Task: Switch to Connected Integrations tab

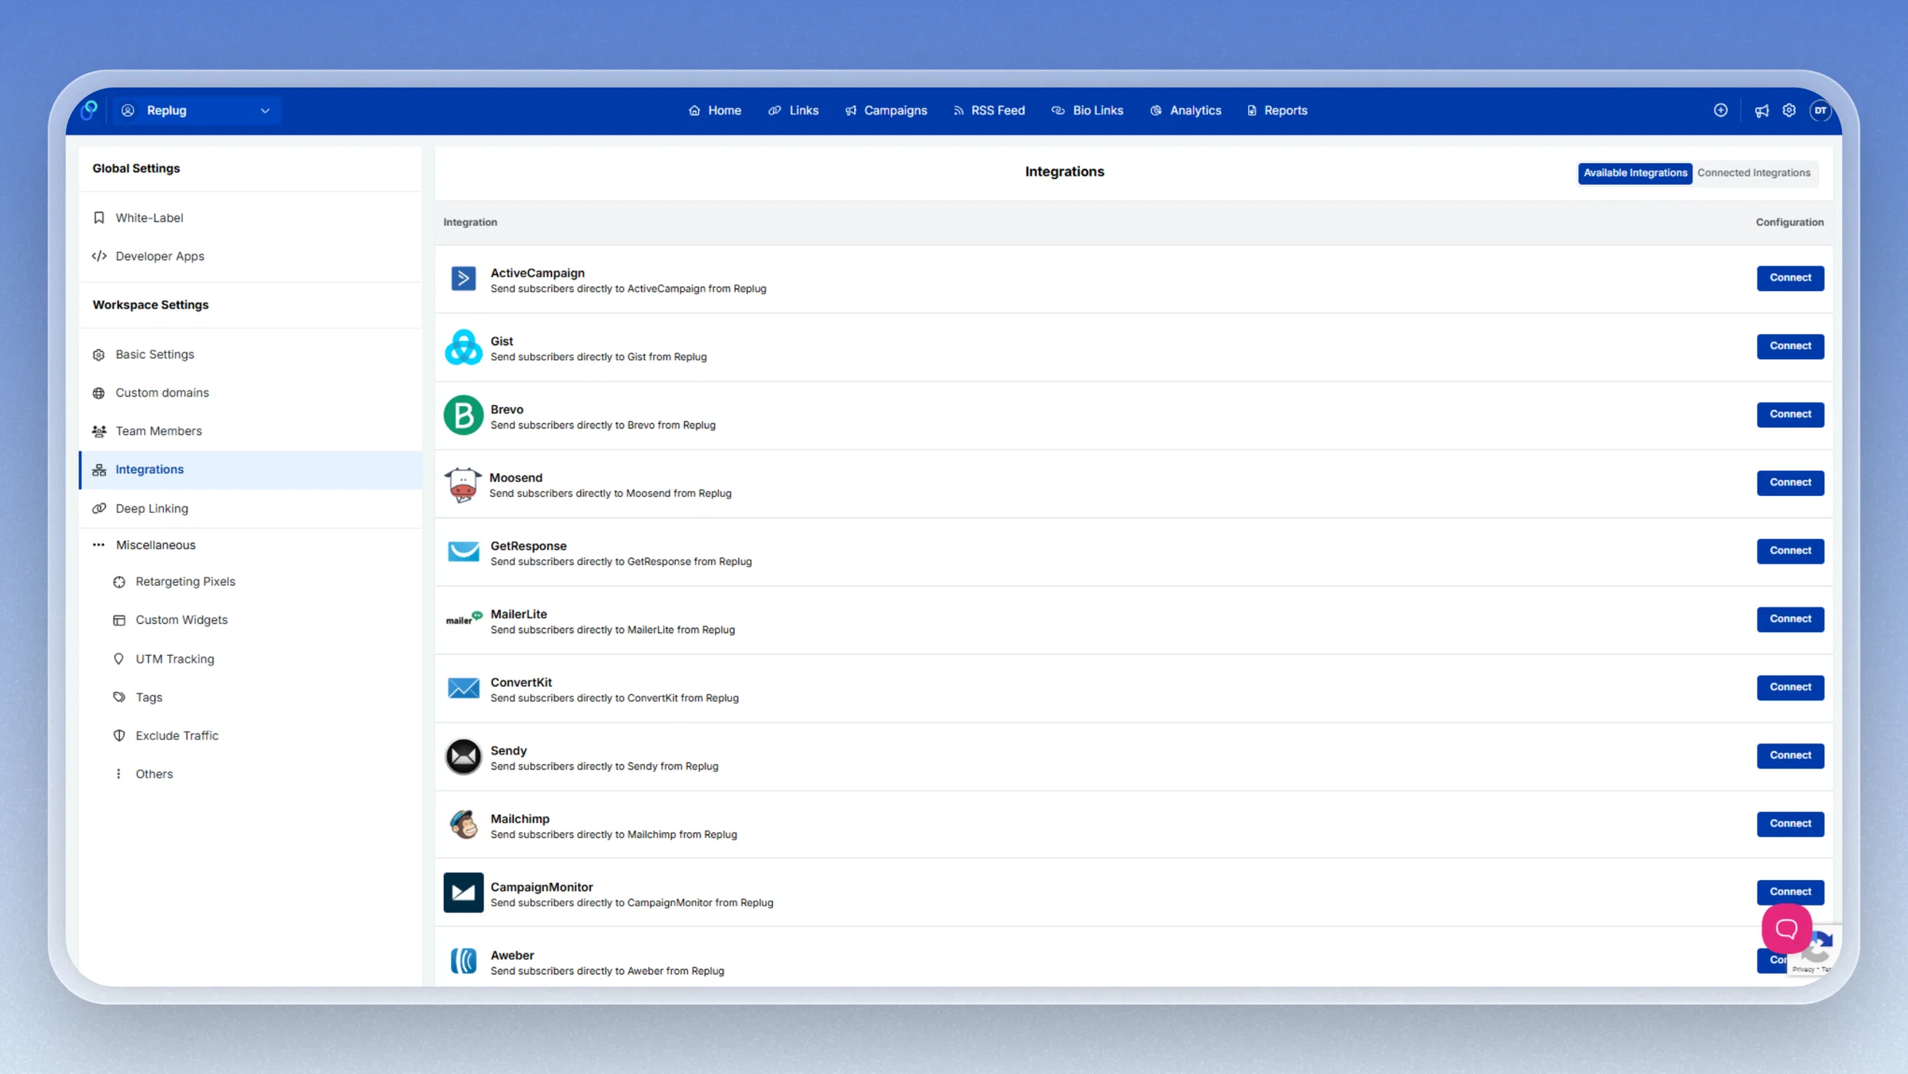Action: coord(1753,173)
